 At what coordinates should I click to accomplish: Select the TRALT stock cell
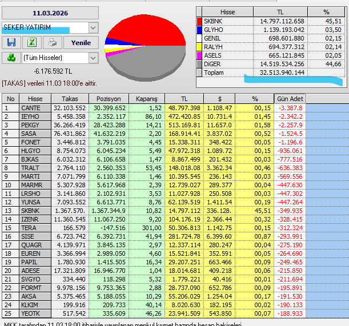(x=35, y=168)
